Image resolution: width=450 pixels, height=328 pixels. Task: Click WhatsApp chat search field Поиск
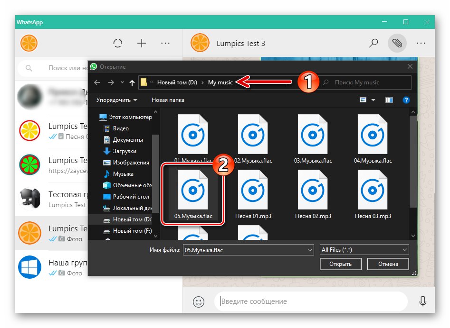tap(53, 68)
